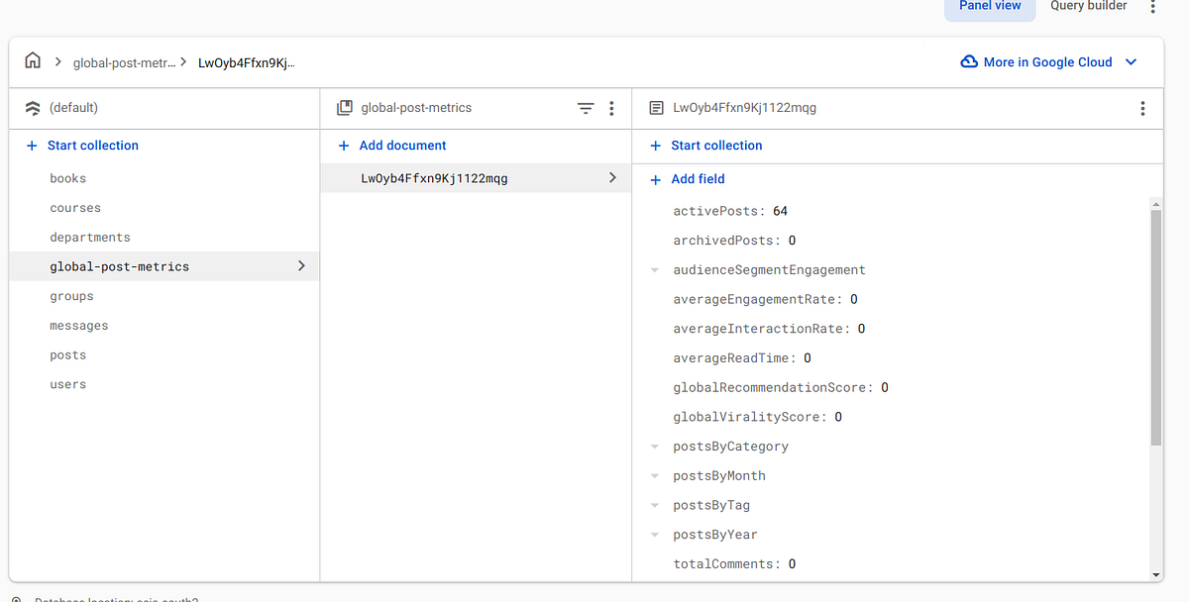Click the Google Cloud icon

[x=969, y=62]
